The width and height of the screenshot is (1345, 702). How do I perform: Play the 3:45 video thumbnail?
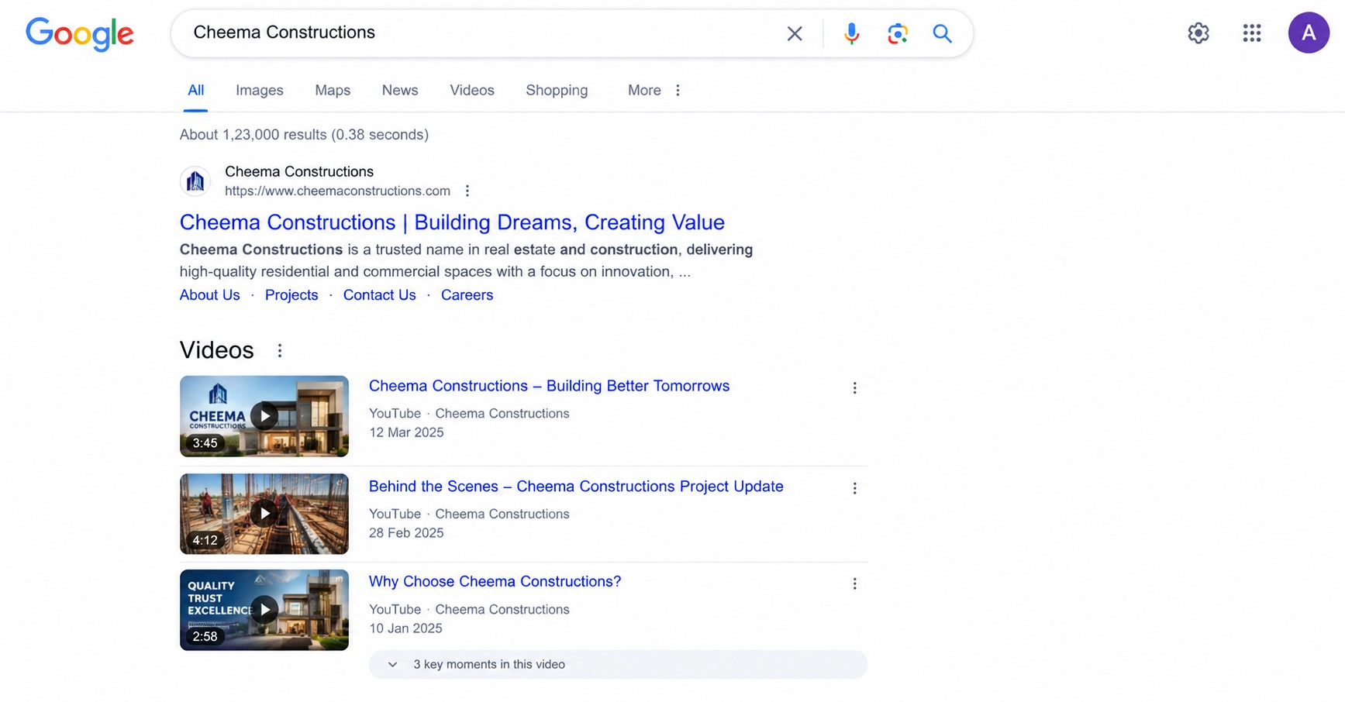264,416
